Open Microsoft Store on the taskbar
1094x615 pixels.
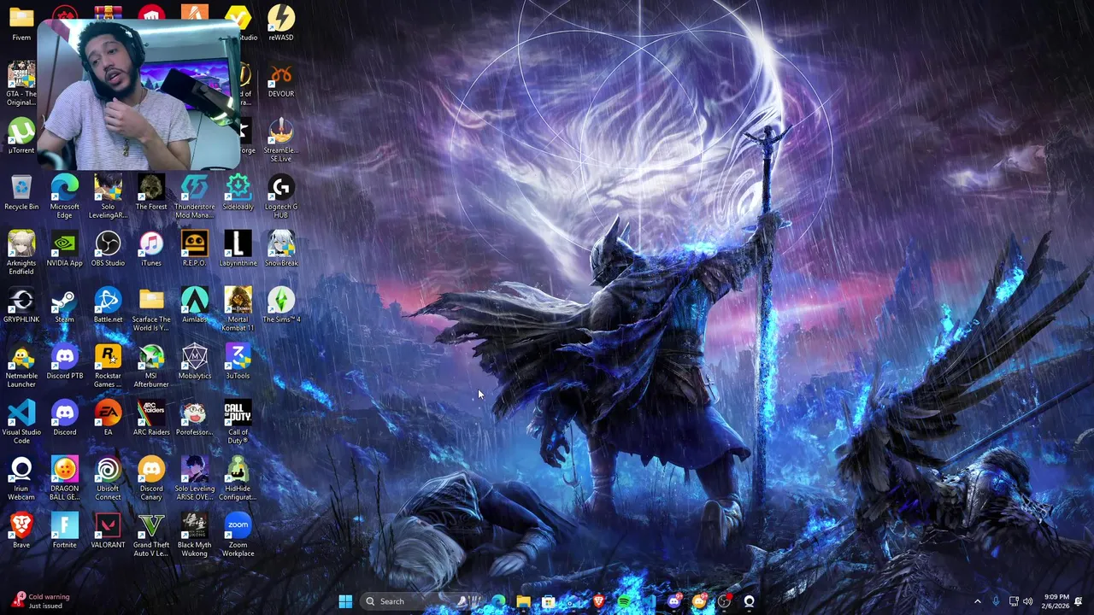(x=549, y=601)
